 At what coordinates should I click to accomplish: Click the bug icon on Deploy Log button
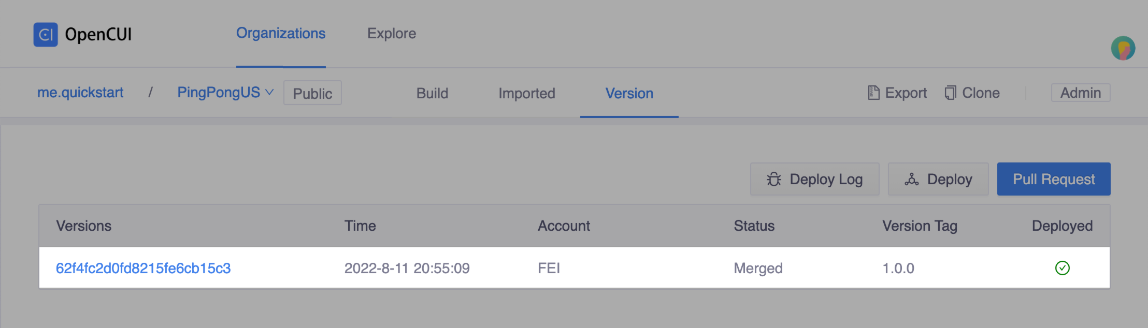pyautogui.click(x=773, y=178)
